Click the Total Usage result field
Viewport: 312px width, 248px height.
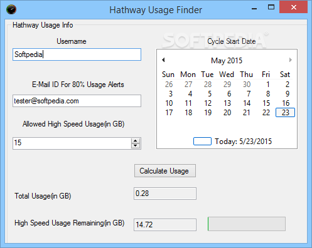point(165,194)
